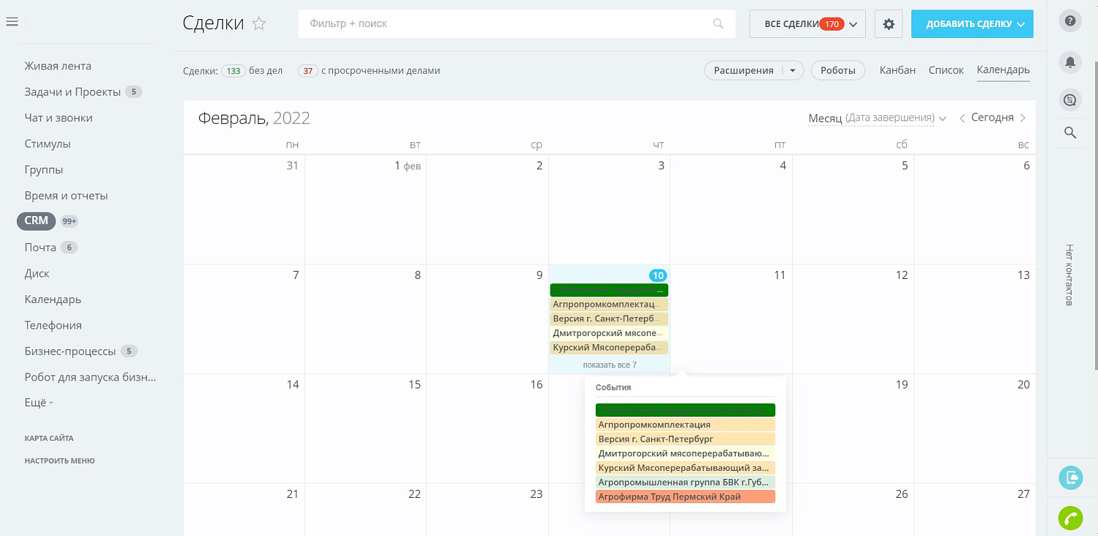Open the показать все 7 link
The height and width of the screenshot is (536, 1098).
(608, 365)
